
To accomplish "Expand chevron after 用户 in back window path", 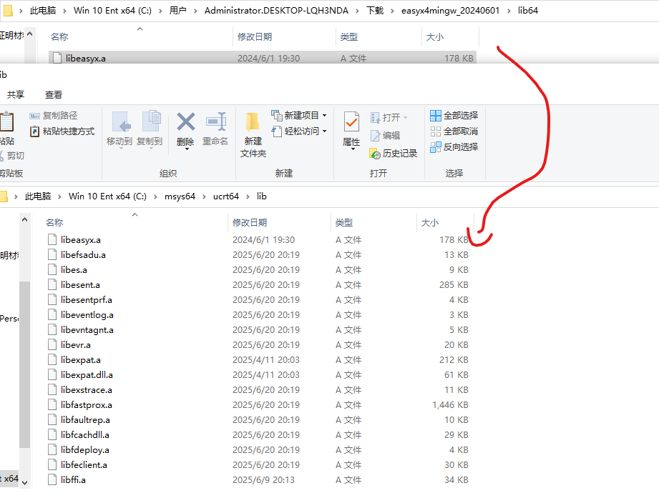I will tap(195, 11).
